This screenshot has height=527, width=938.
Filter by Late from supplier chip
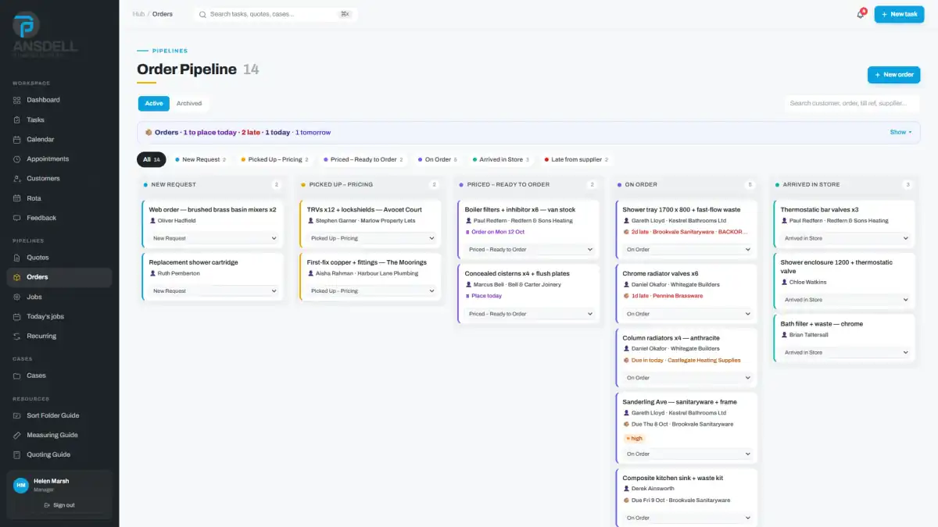tap(576, 159)
